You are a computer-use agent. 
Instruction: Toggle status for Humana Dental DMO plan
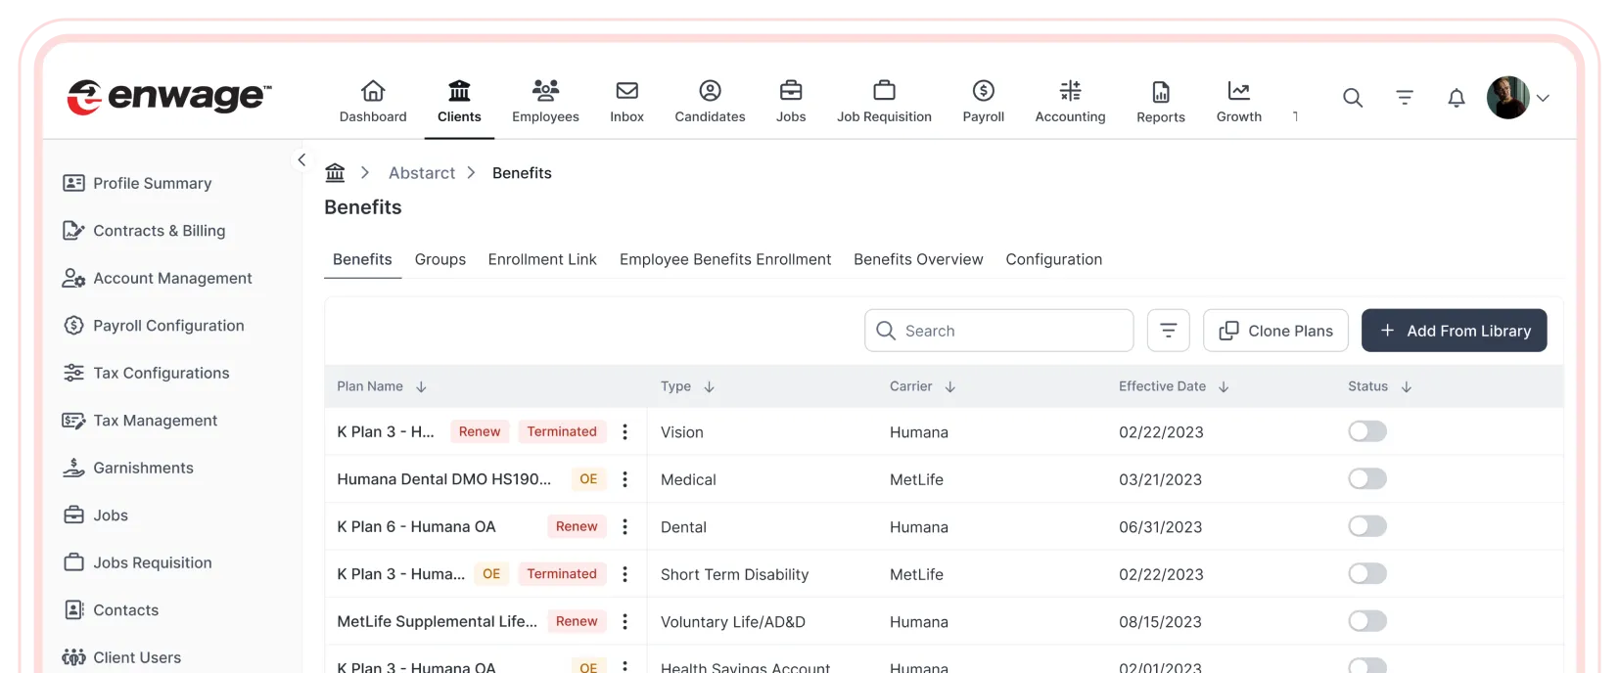(1367, 478)
